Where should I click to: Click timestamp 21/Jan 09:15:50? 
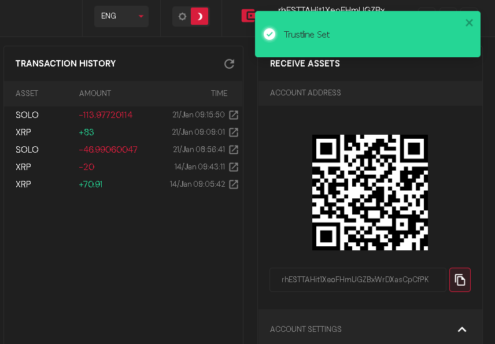(198, 115)
